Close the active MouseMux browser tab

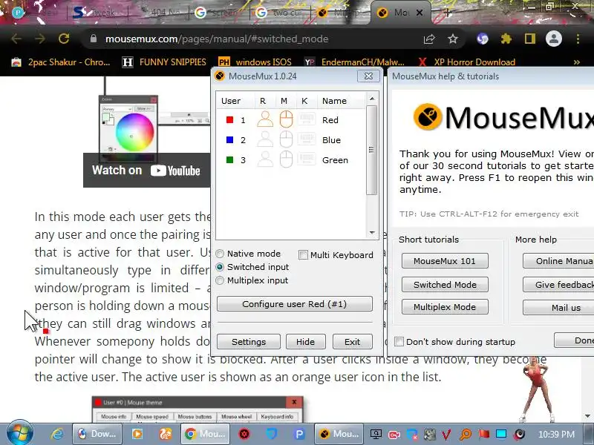(x=420, y=13)
